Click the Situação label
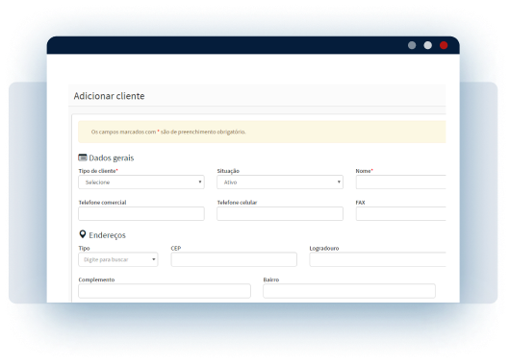The image size is (510, 364). [x=228, y=171]
